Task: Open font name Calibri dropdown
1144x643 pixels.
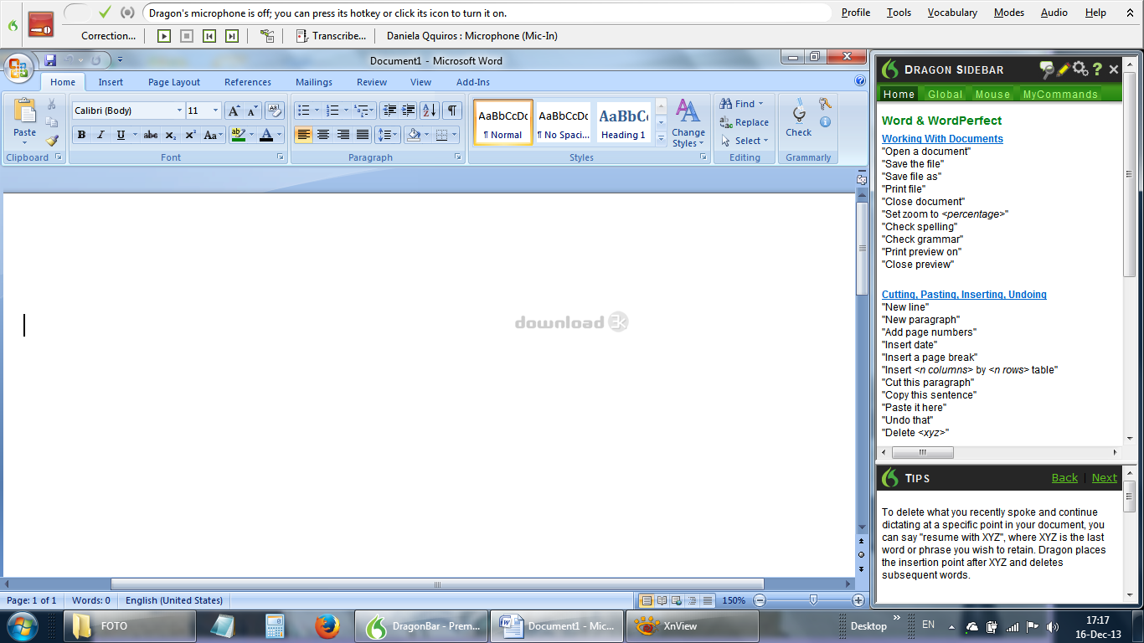Action: click(179, 111)
